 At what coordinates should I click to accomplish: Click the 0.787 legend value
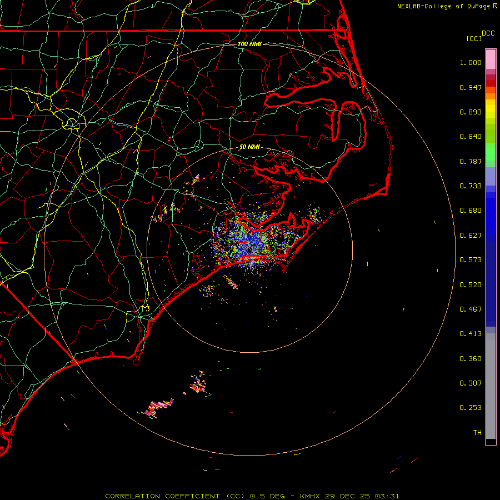tap(471, 161)
